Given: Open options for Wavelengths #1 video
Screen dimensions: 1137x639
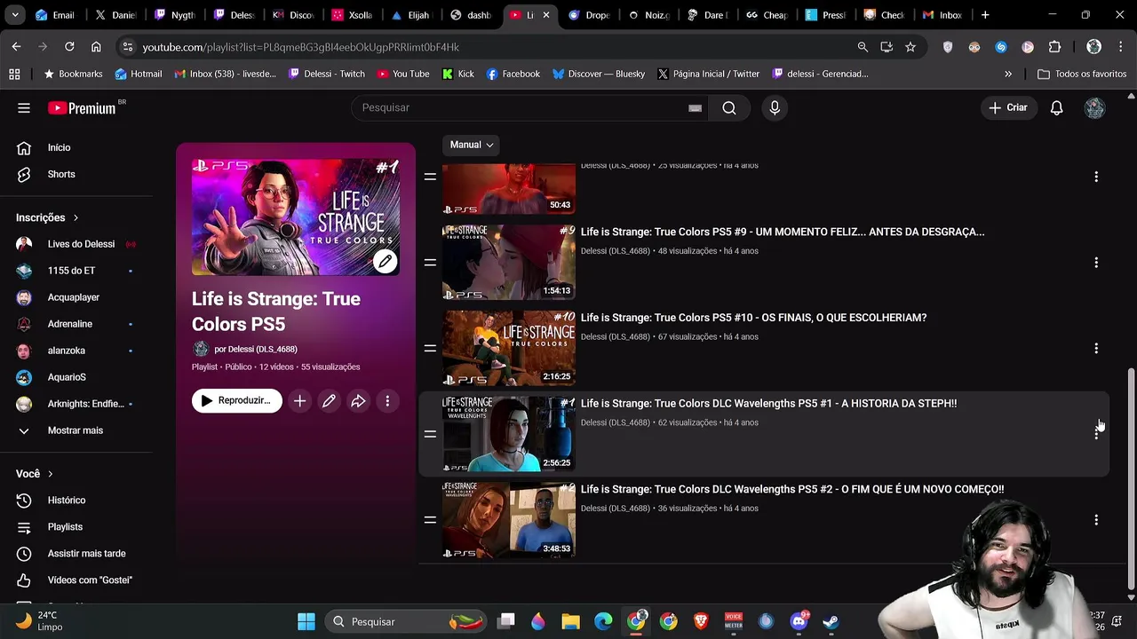Looking at the screenshot, I should [1096, 434].
